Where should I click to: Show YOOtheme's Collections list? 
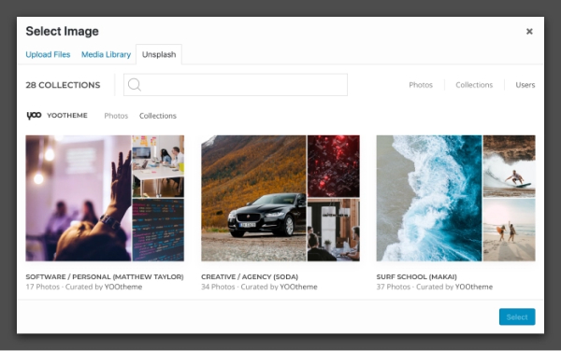tap(158, 116)
